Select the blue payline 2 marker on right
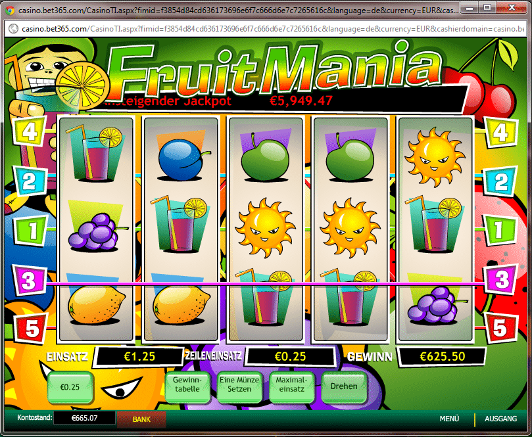 click(x=501, y=182)
